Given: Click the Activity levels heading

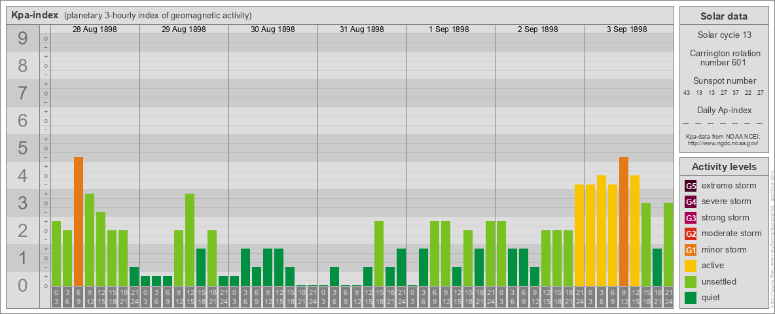Looking at the screenshot, I should click(x=724, y=167).
